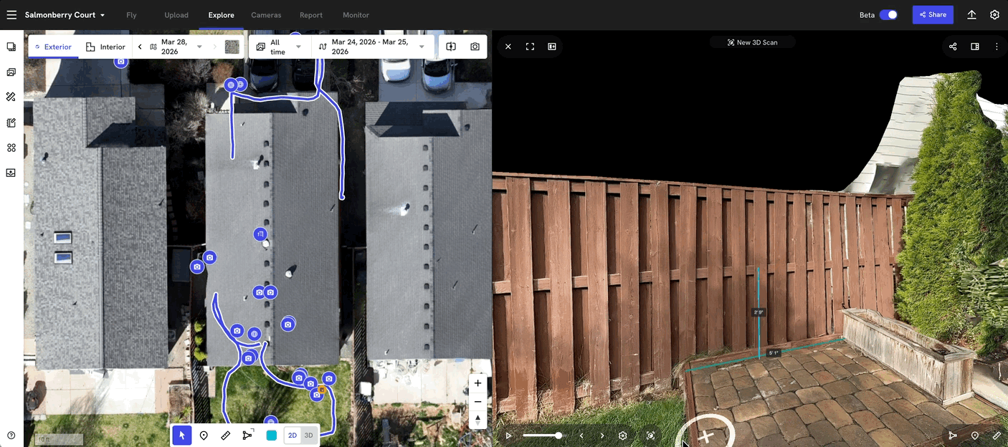Select the ruler tool in the 3D viewer
Screen dimensions: 1008x447
(x=997, y=436)
